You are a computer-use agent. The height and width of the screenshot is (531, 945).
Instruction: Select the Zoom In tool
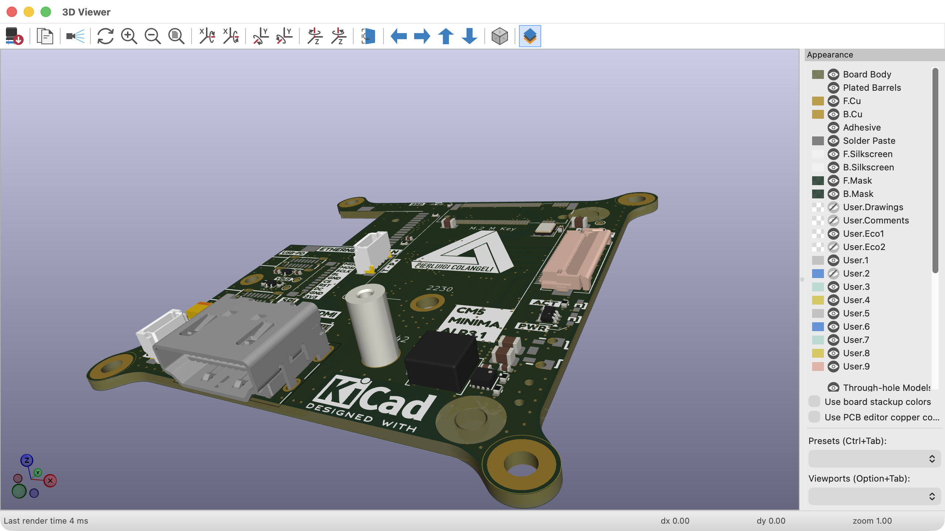(x=130, y=36)
